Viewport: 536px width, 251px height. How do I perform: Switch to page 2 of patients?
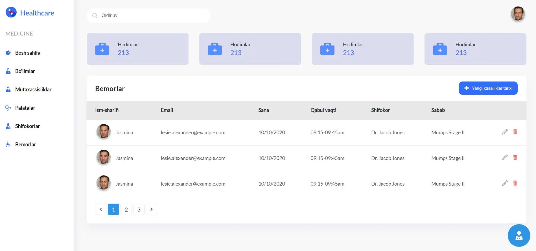click(x=126, y=209)
